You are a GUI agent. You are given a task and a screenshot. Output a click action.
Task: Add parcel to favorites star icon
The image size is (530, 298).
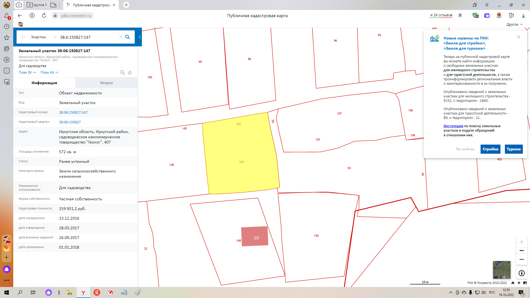130,73
